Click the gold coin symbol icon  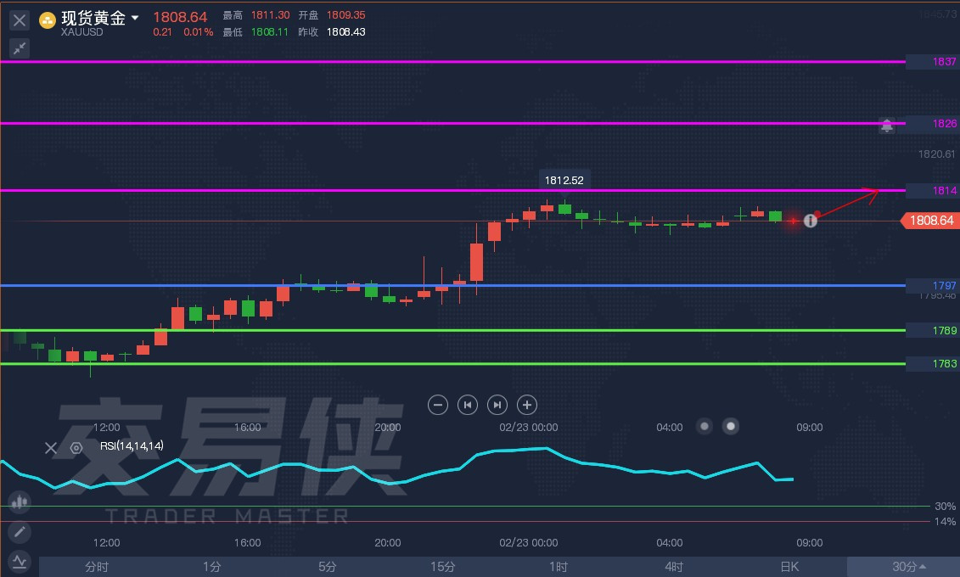click(48, 20)
